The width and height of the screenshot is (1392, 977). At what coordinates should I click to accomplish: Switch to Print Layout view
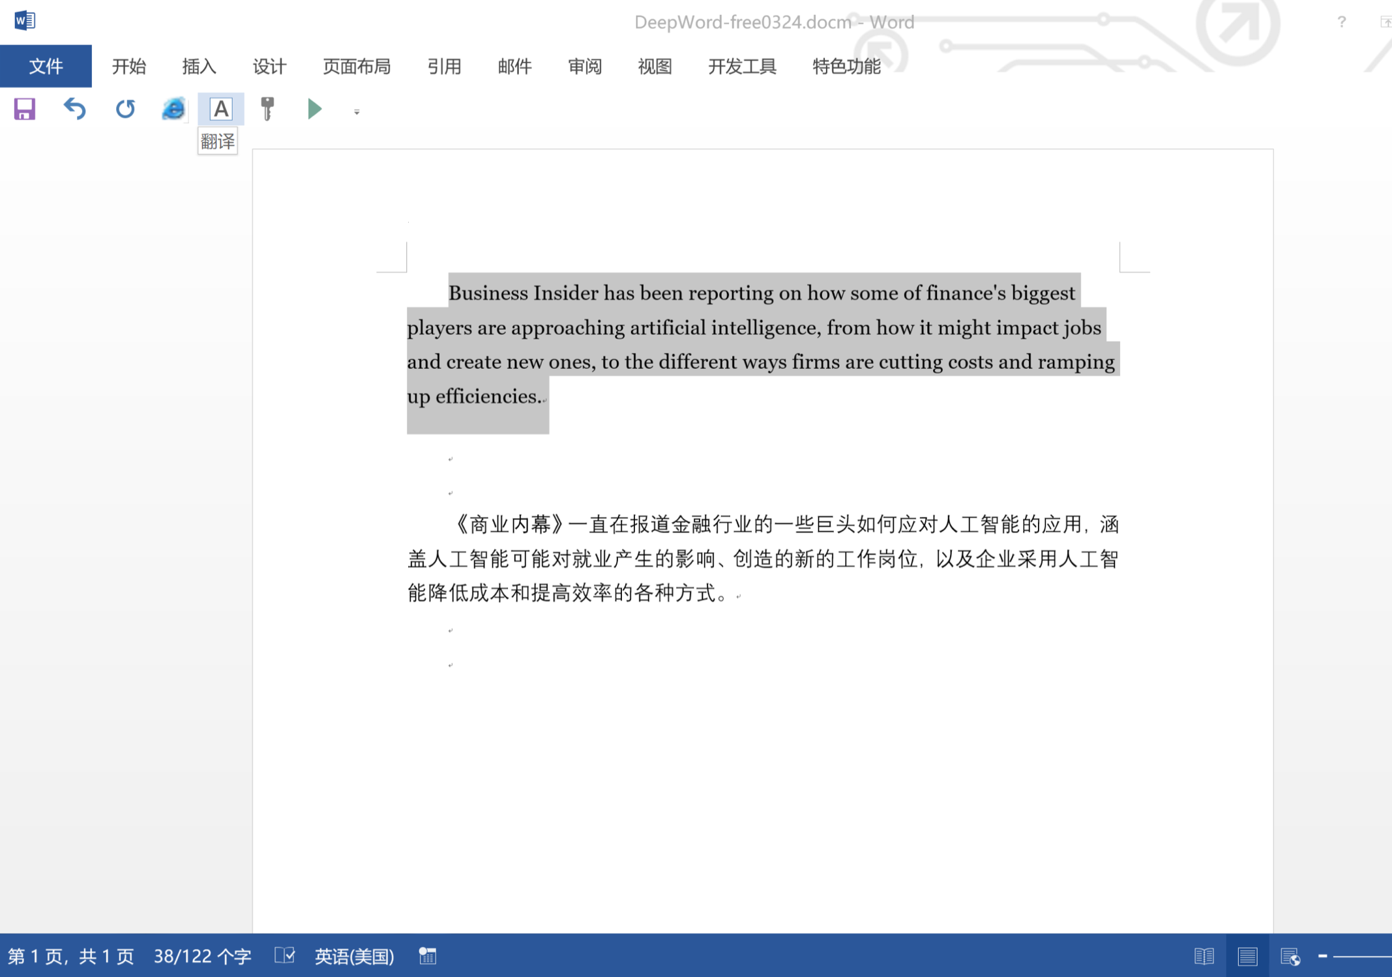[1247, 956]
